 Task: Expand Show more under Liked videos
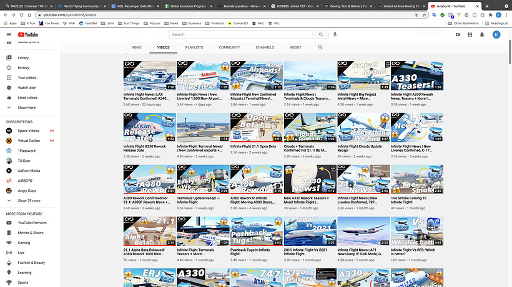[x=28, y=108]
